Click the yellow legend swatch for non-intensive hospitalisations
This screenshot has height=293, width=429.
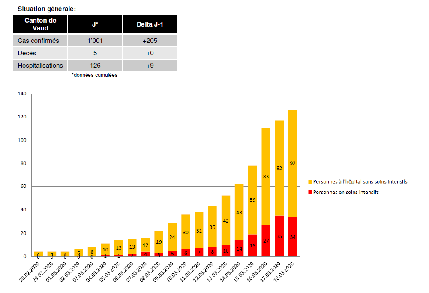click(310, 182)
